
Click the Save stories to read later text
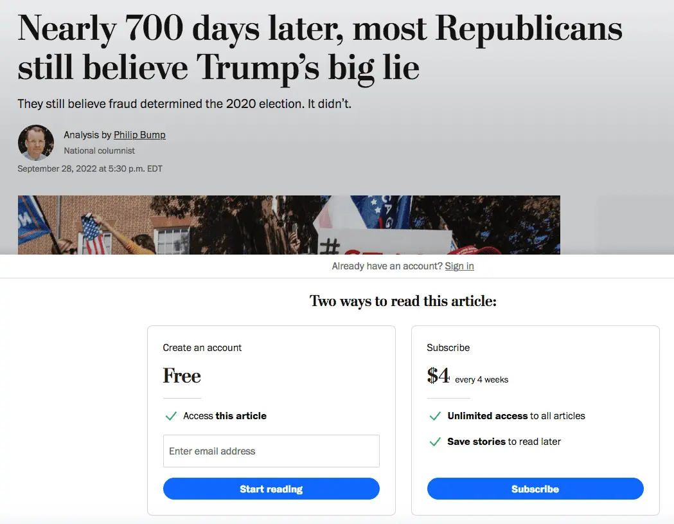[x=504, y=442]
